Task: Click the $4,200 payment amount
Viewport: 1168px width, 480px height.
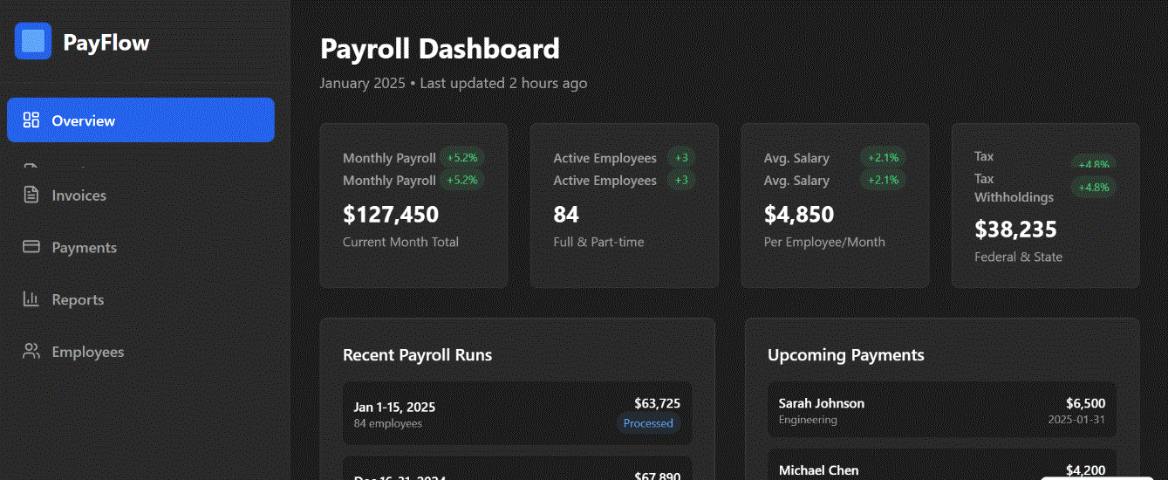Action: coord(1085,470)
